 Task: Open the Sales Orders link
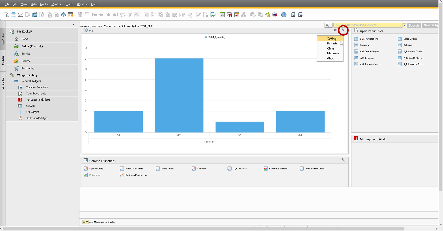[x=410, y=39]
